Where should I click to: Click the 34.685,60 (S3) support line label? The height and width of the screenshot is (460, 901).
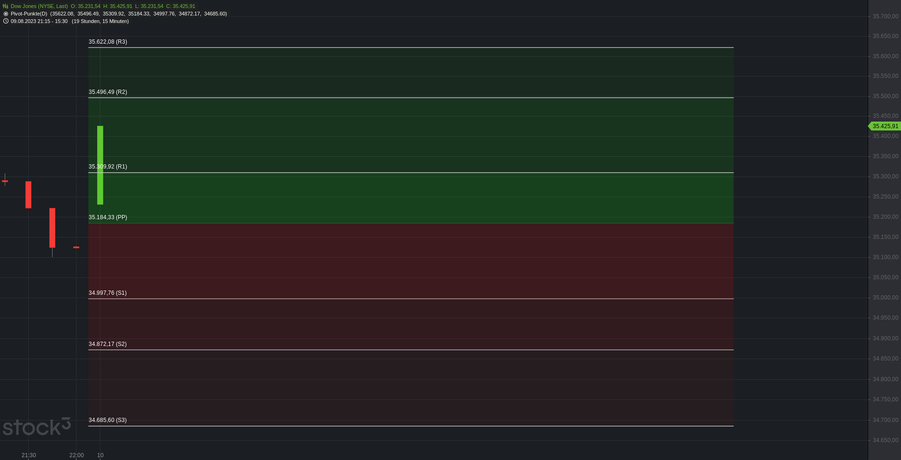[107, 420]
